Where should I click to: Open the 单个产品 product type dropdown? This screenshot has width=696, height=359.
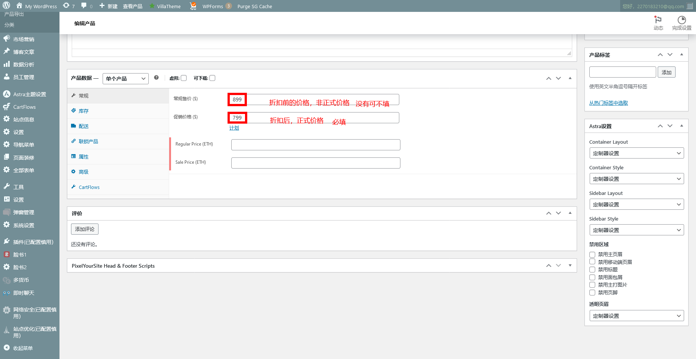[x=126, y=78]
